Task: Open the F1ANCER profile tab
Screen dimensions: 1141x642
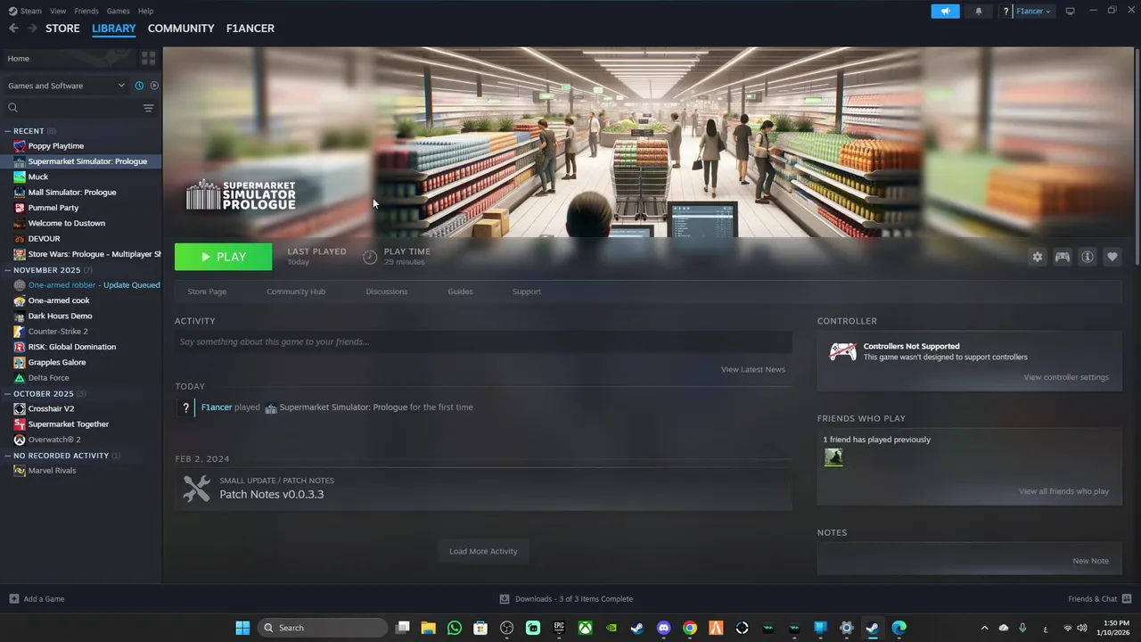Action: (250, 29)
